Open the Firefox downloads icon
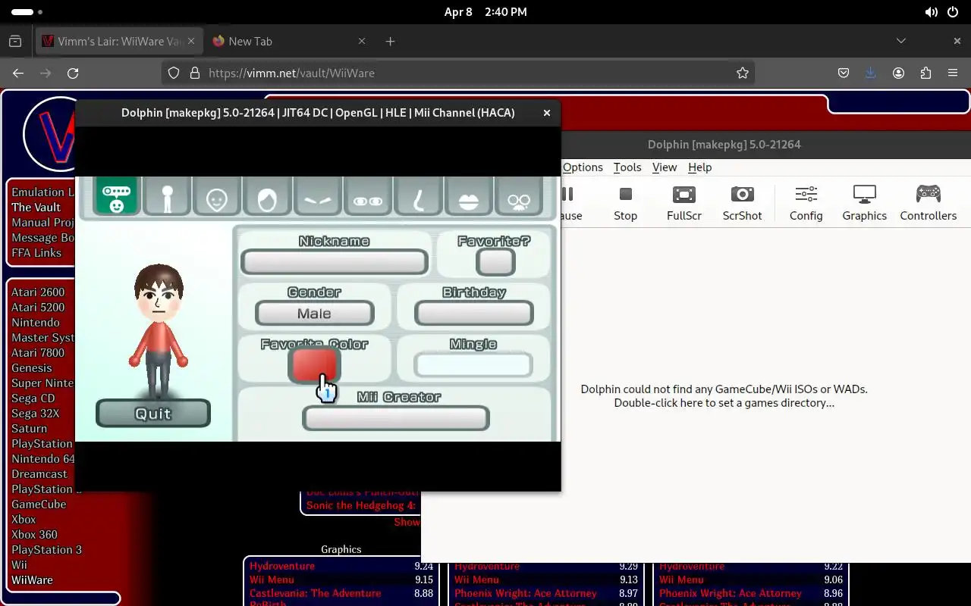 click(871, 73)
